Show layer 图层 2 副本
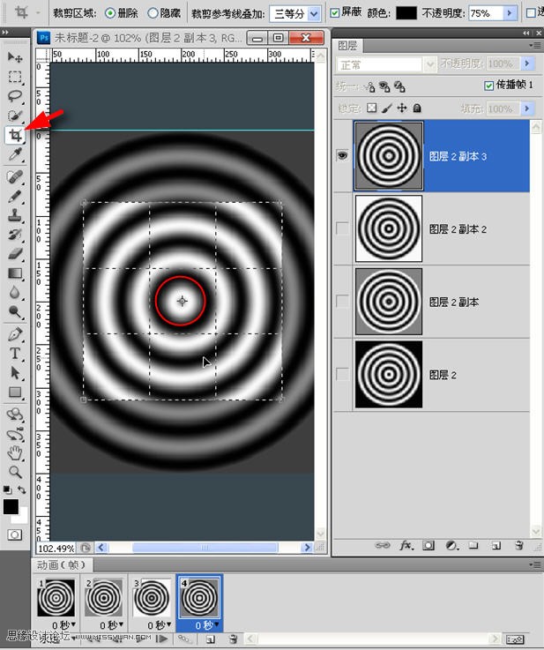The width and height of the screenshot is (544, 650). tap(342, 301)
